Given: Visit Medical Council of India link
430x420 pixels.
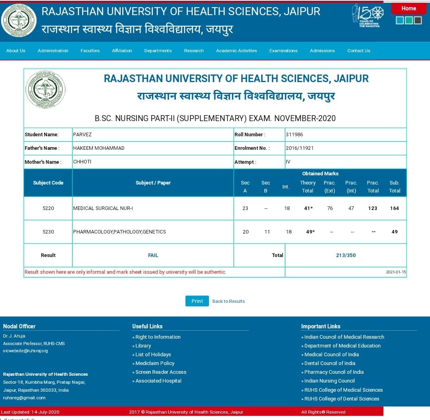Looking at the screenshot, I should coord(332,354).
